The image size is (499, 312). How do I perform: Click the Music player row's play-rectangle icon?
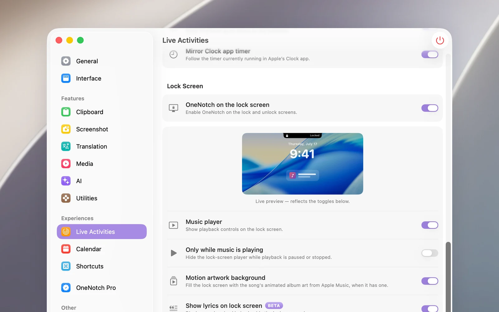[173, 225]
